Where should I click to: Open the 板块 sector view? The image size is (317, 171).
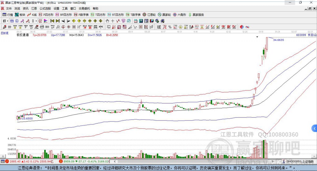[20, 15]
